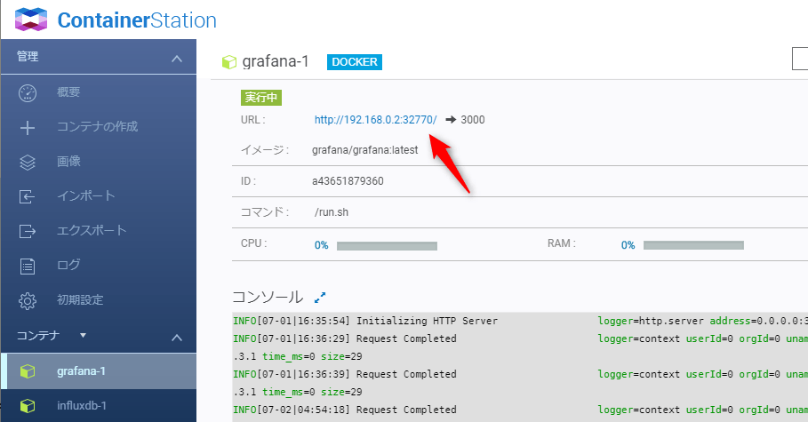Screen dimensions: 808x422
Task: Select the grafana-1 container entry
Action: point(99,371)
